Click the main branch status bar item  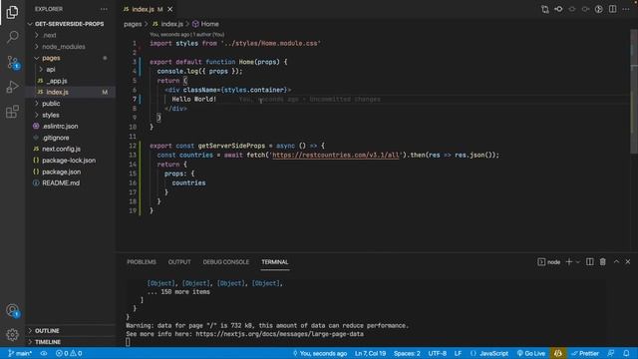tap(20, 353)
